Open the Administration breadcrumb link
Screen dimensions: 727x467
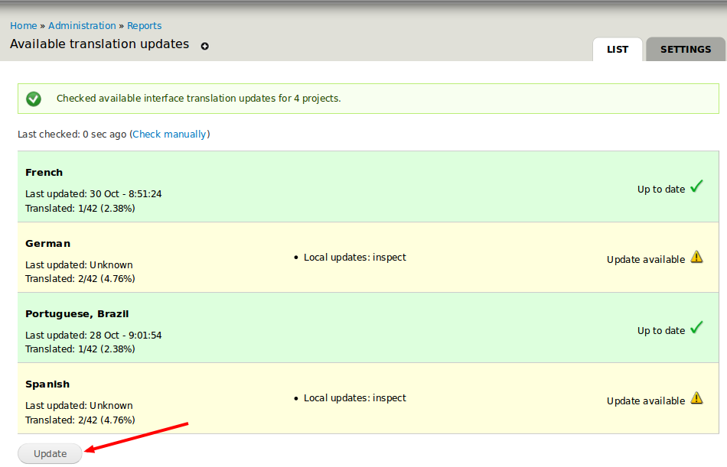[82, 26]
